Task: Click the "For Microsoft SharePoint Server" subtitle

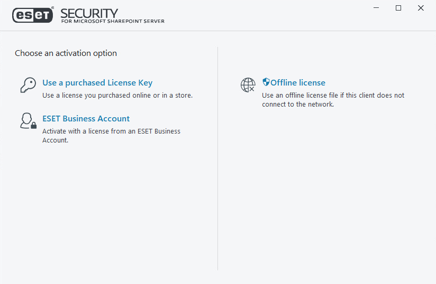Action: click(113, 22)
